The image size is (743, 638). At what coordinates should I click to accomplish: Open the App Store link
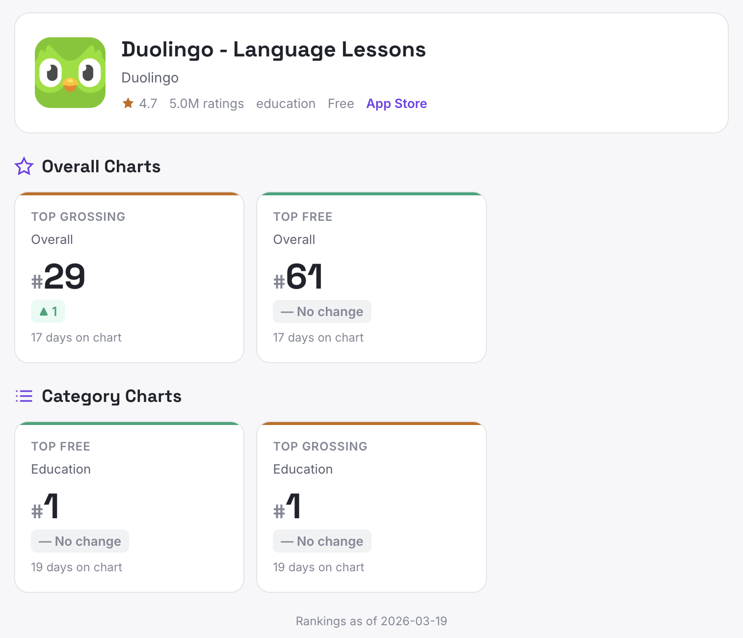coord(397,104)
